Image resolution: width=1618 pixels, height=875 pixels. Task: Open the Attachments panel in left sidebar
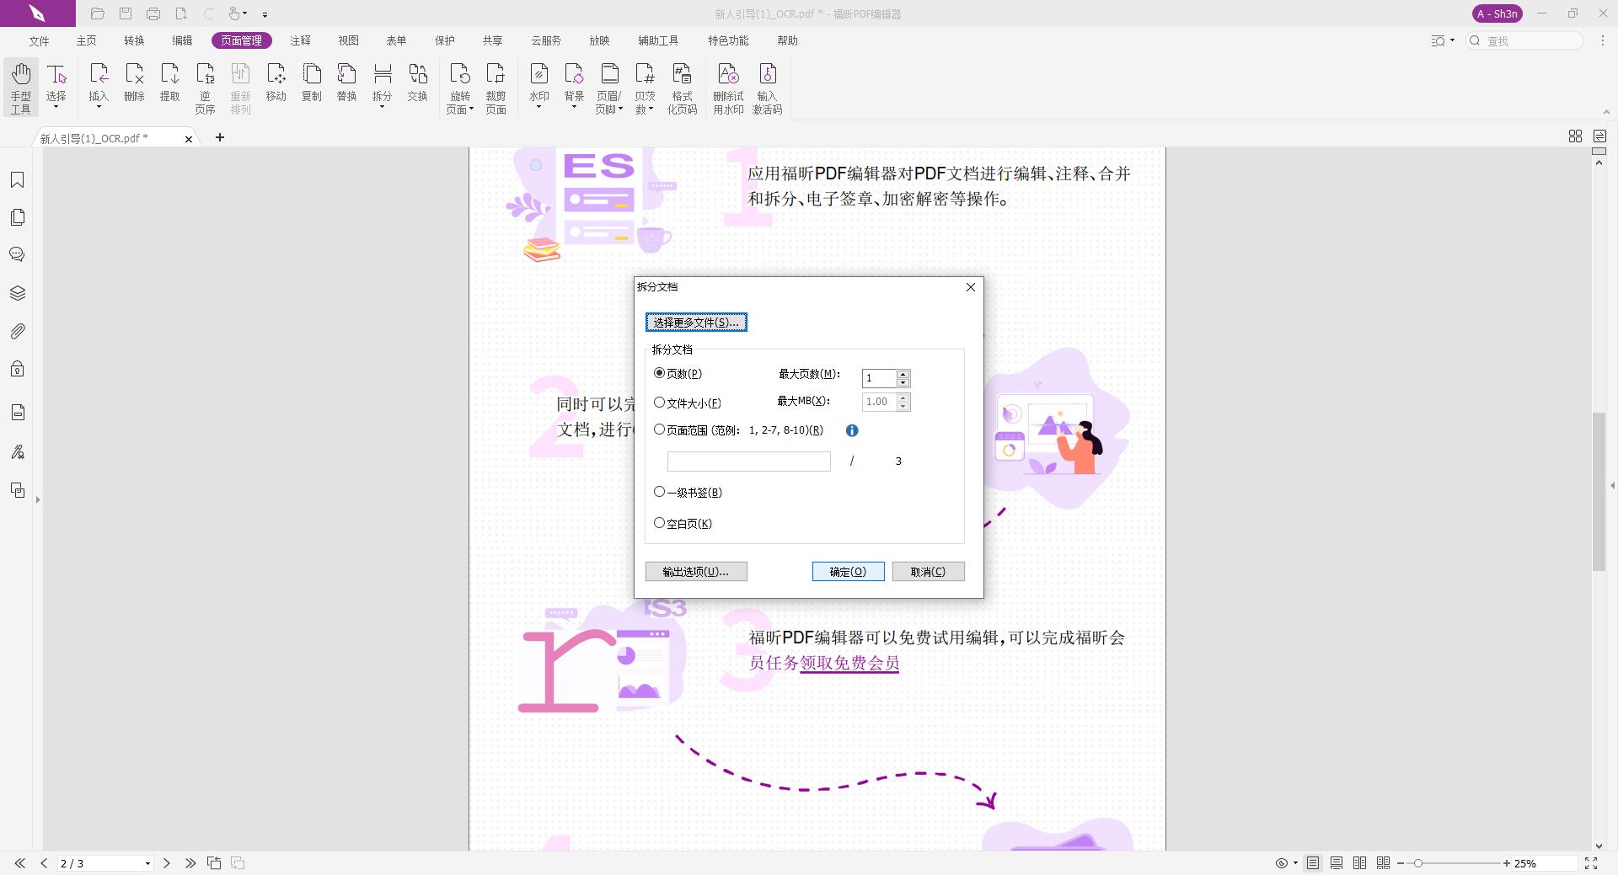point(18,331)
